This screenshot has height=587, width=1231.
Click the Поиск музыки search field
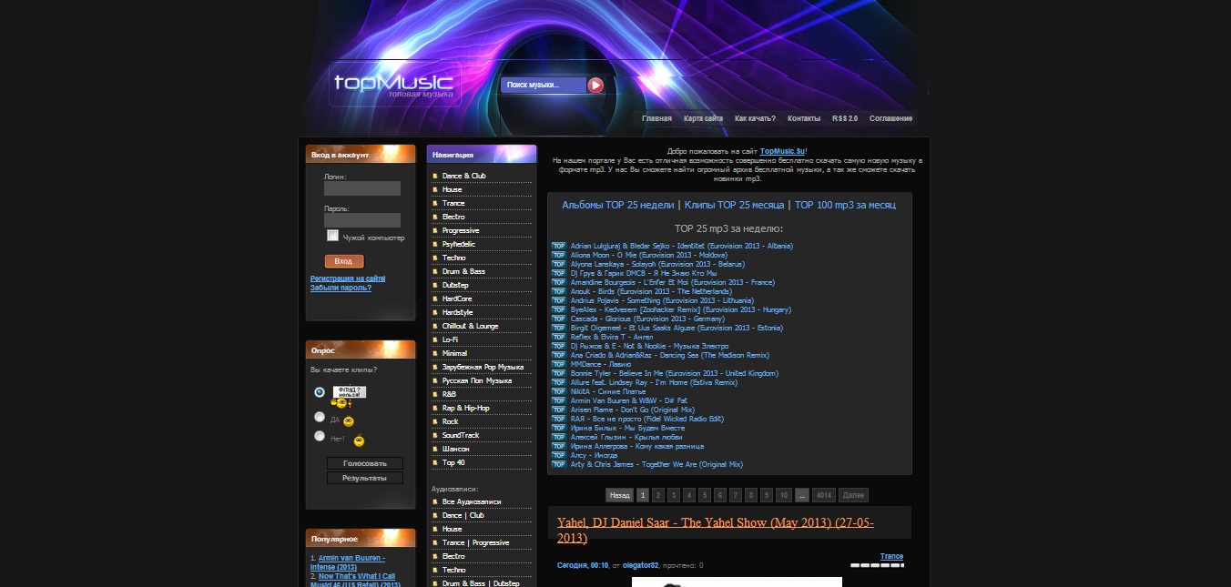pos(544,86)
